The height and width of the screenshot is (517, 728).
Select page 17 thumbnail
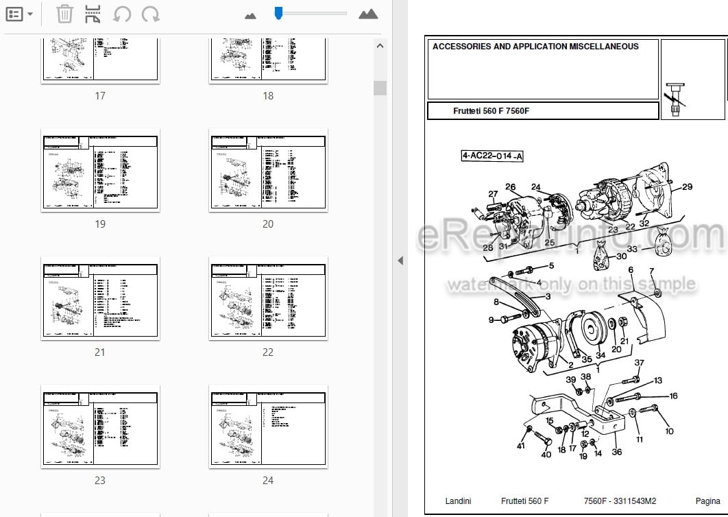pyautogui.click(x=100, y=60)
